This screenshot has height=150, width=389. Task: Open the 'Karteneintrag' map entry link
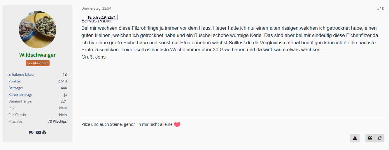[x=20, y=95]
